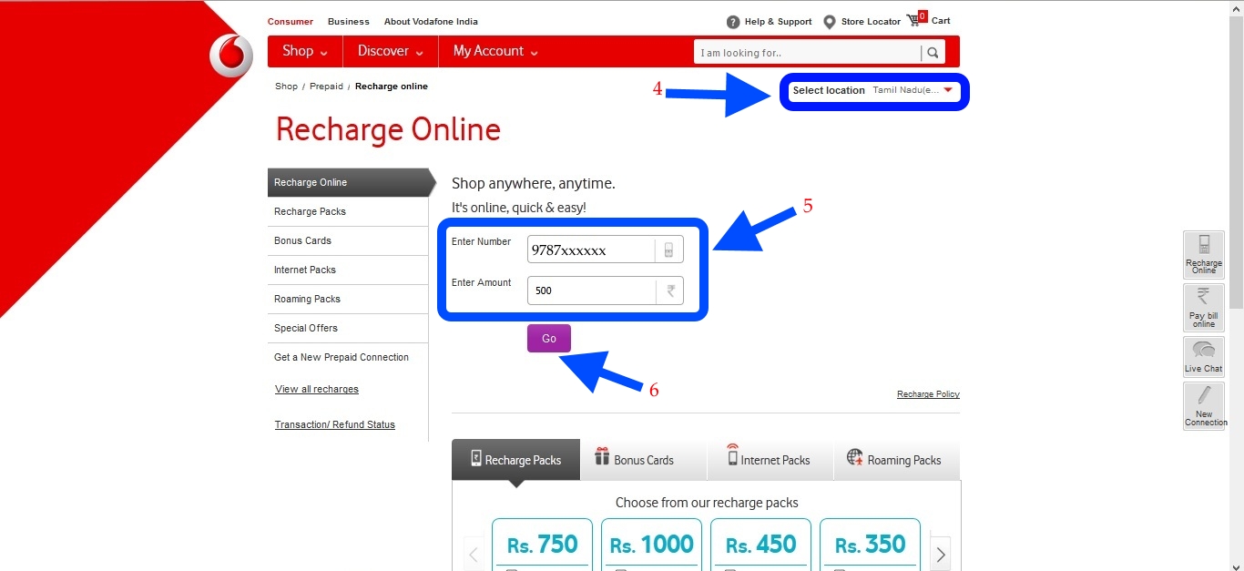Click the rupee icon beside Enter Amount

click(670, 291)
